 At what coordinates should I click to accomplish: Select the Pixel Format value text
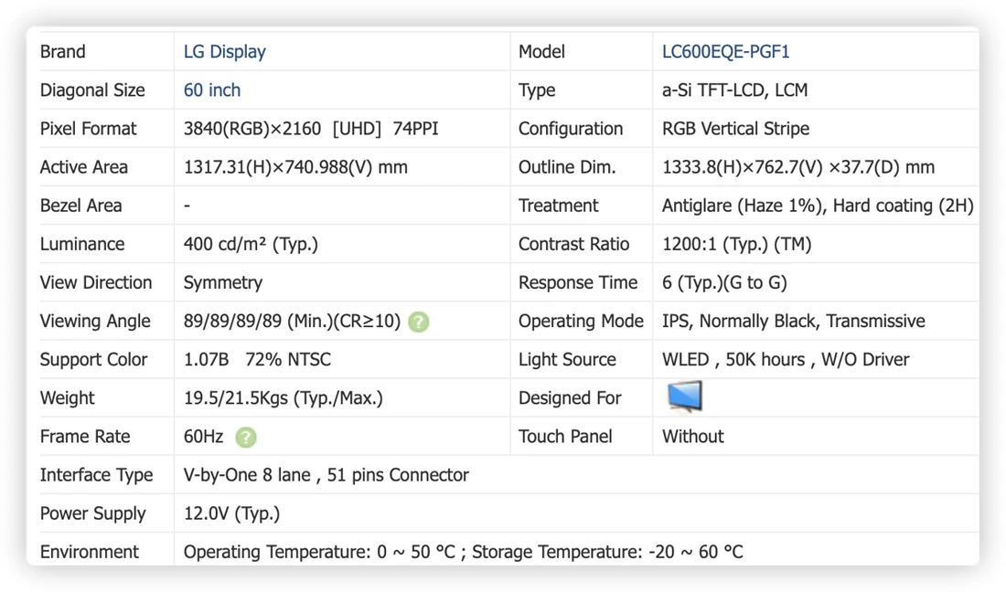[x=311, y=128]
